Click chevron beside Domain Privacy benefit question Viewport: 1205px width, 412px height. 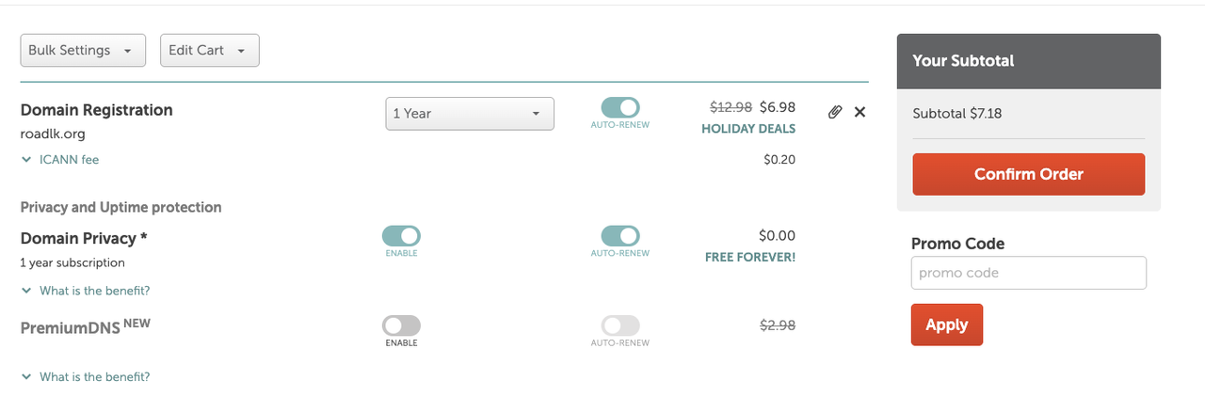(x=26, y=291)
